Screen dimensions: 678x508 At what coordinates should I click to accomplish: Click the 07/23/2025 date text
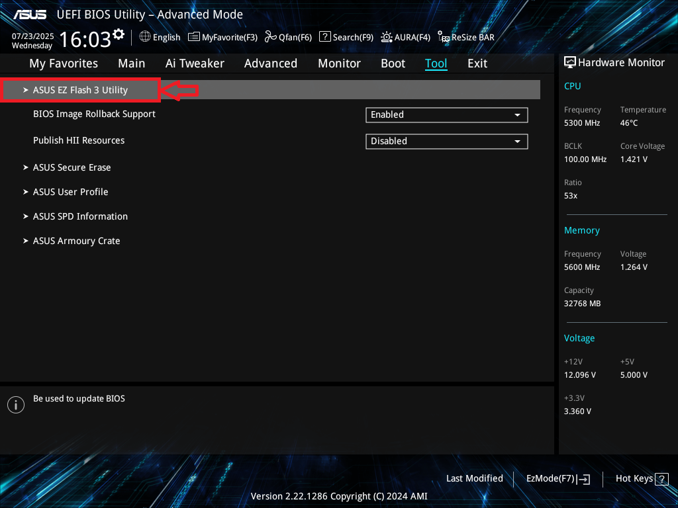33,36
